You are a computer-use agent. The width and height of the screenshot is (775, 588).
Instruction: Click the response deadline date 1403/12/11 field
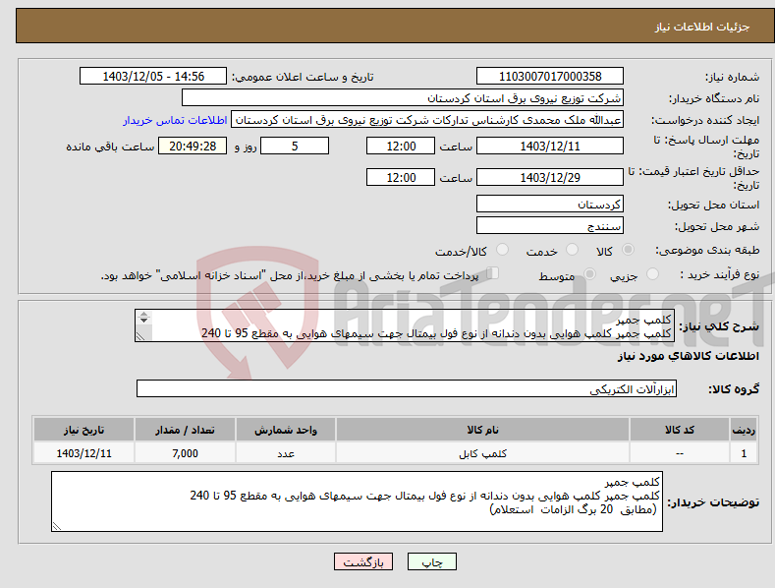[x=550, y=146]
